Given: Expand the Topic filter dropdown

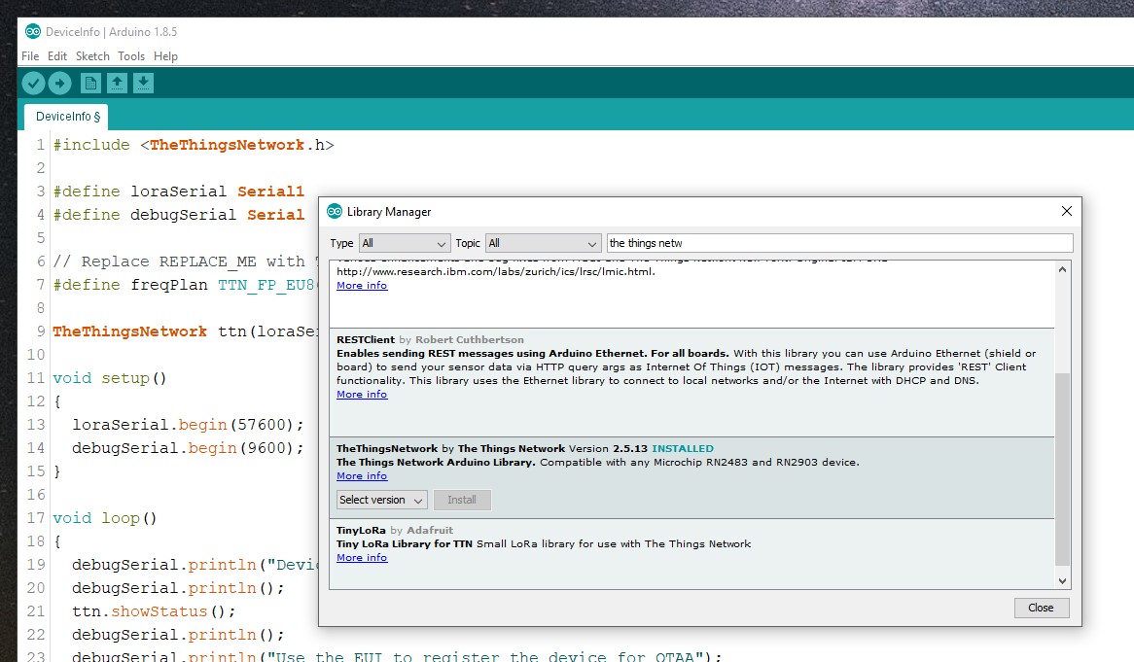Looking at the screenshot, I should pos(543,243).
